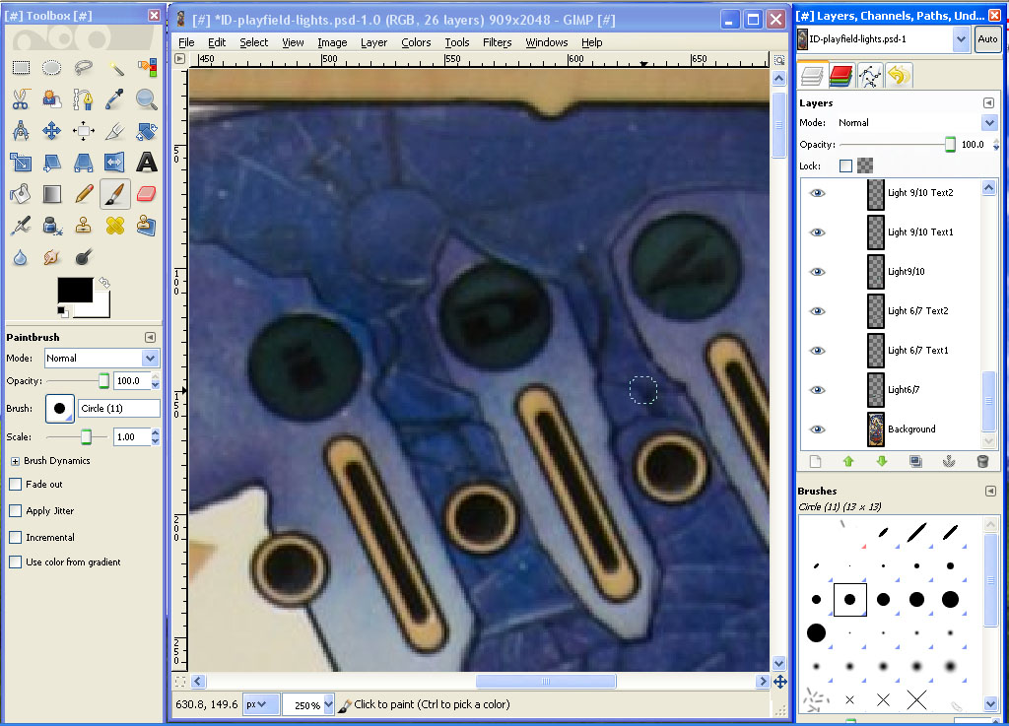Click the black foreground color swatch
Image resolution: width=1009 pixels, height=726 pixels.
tap(74, 290)
